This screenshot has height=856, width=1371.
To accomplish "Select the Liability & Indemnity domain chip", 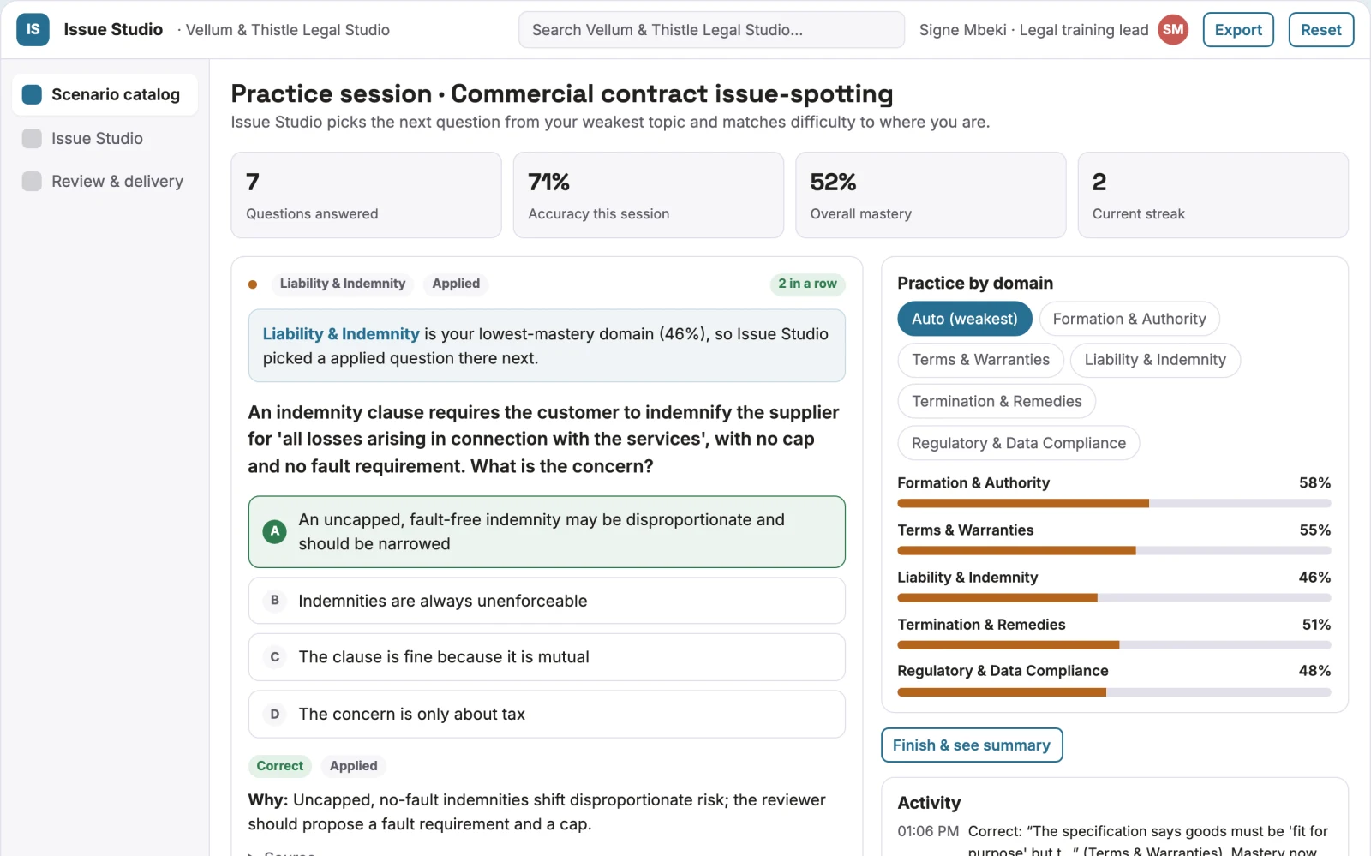I will [1155, 360].
